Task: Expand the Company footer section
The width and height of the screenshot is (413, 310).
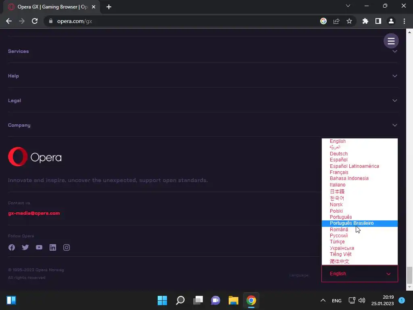Action: pos(203,125)
